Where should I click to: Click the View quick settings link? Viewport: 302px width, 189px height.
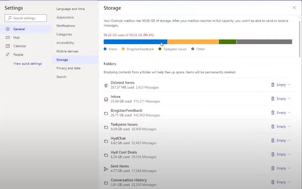[28, 64]
